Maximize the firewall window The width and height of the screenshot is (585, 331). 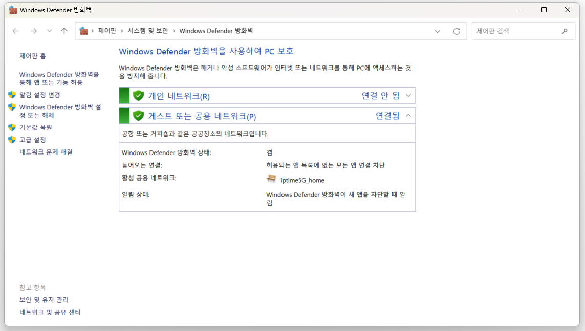coord(544,10)
